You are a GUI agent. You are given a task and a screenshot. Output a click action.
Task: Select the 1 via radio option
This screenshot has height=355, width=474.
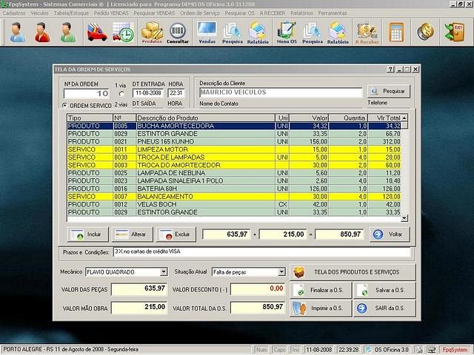[x=121, y=94]
